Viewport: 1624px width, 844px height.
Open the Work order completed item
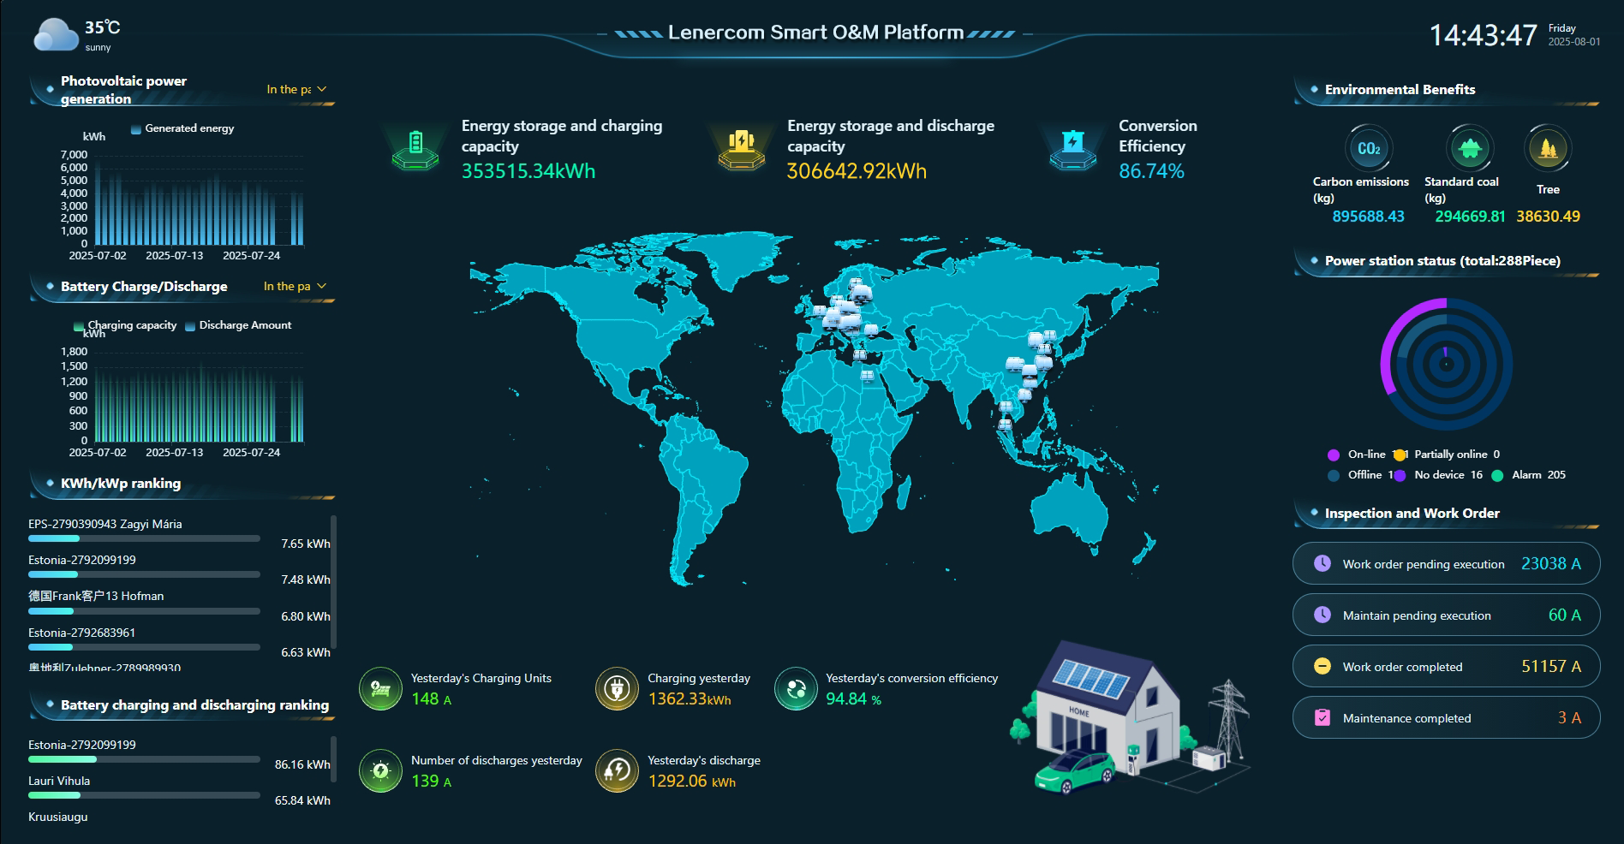(1445, 667)
